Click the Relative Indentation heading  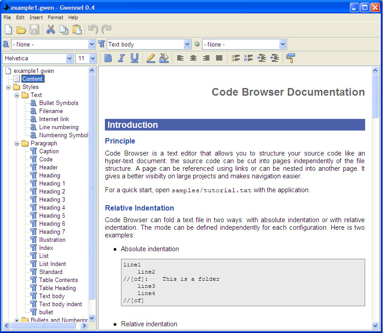pyautogui.click(x=139, y=208)
